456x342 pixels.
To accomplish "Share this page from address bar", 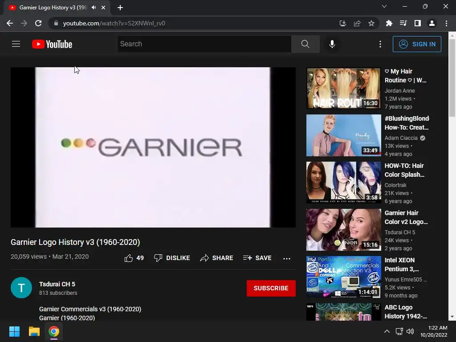I will point(357,23).
